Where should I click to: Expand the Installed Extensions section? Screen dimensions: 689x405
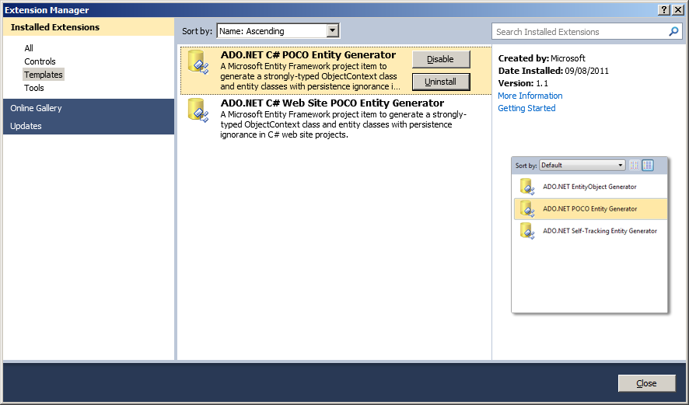pos(54,27)
